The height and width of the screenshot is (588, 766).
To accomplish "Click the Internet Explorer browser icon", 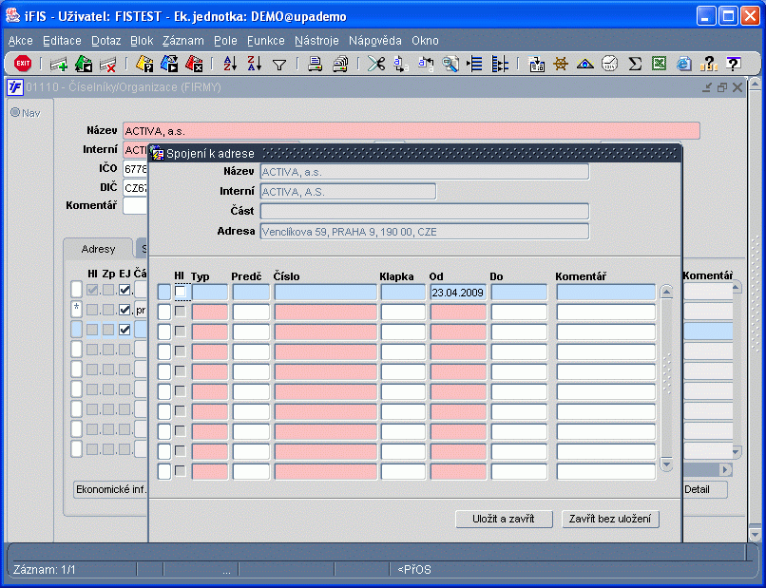I will [684, 64].
